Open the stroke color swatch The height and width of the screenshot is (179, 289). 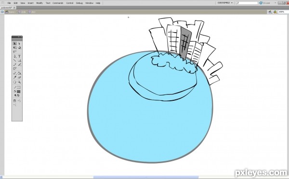click(x=19, y=87)
